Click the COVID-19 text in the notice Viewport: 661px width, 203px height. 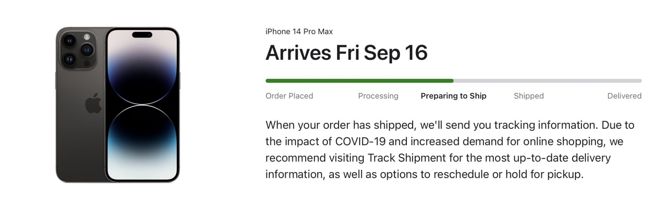tap(360, 141)
